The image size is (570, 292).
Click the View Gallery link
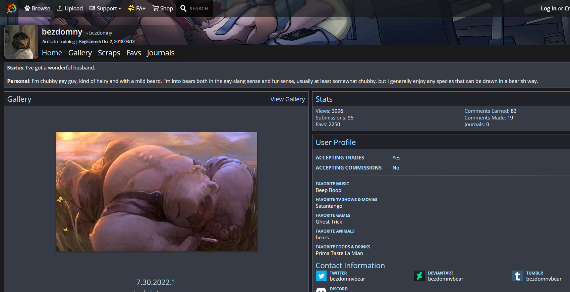(287, 99)
